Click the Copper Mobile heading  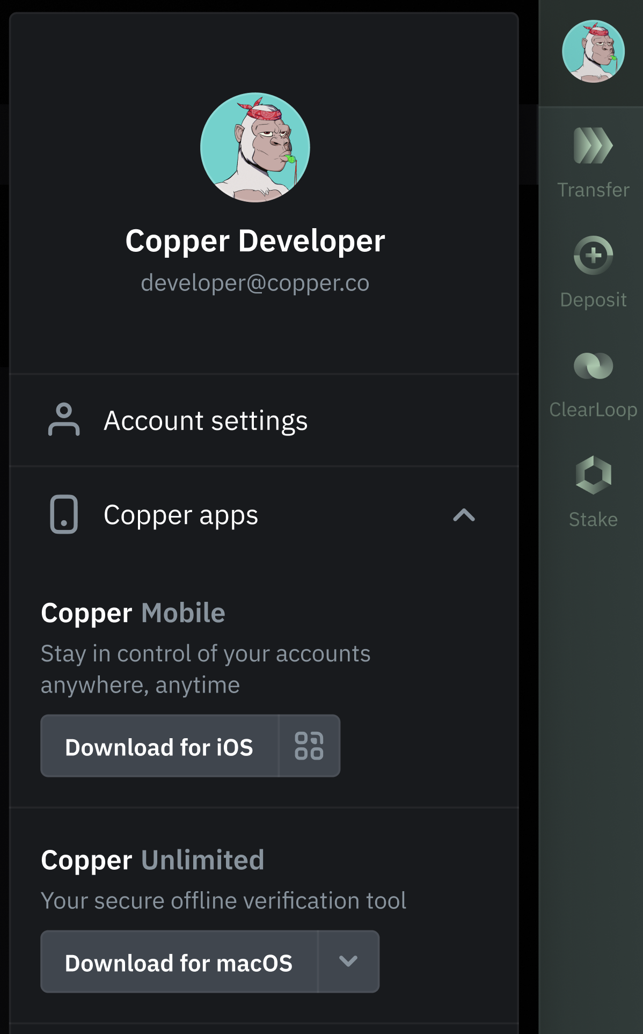pyautogui.click(x=133, y=613)
